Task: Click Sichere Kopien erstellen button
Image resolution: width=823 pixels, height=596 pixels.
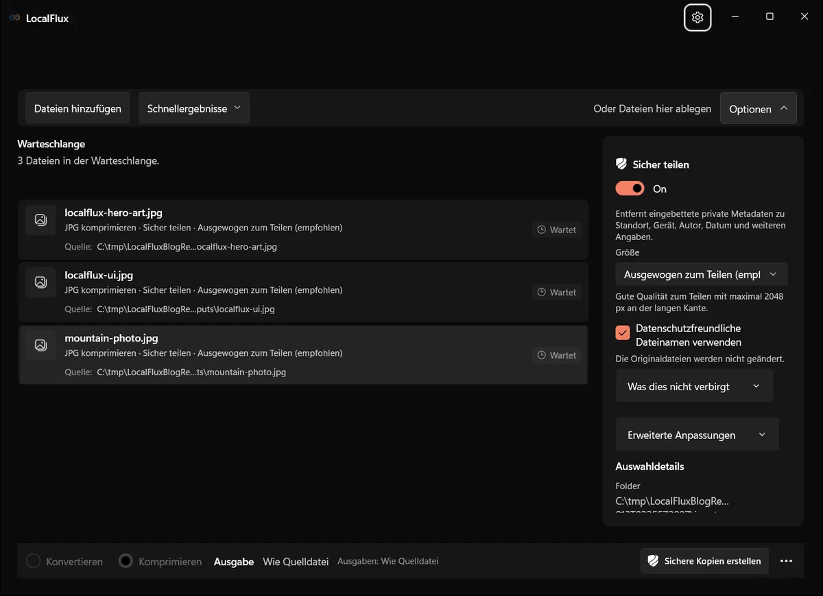Action: coord(704,561)
